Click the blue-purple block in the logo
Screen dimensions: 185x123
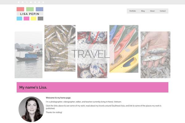[39, 9]
